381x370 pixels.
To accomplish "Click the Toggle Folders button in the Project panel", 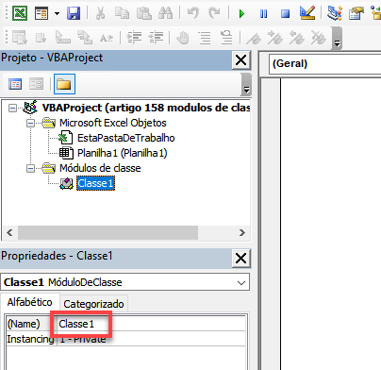I will [64, 84].
